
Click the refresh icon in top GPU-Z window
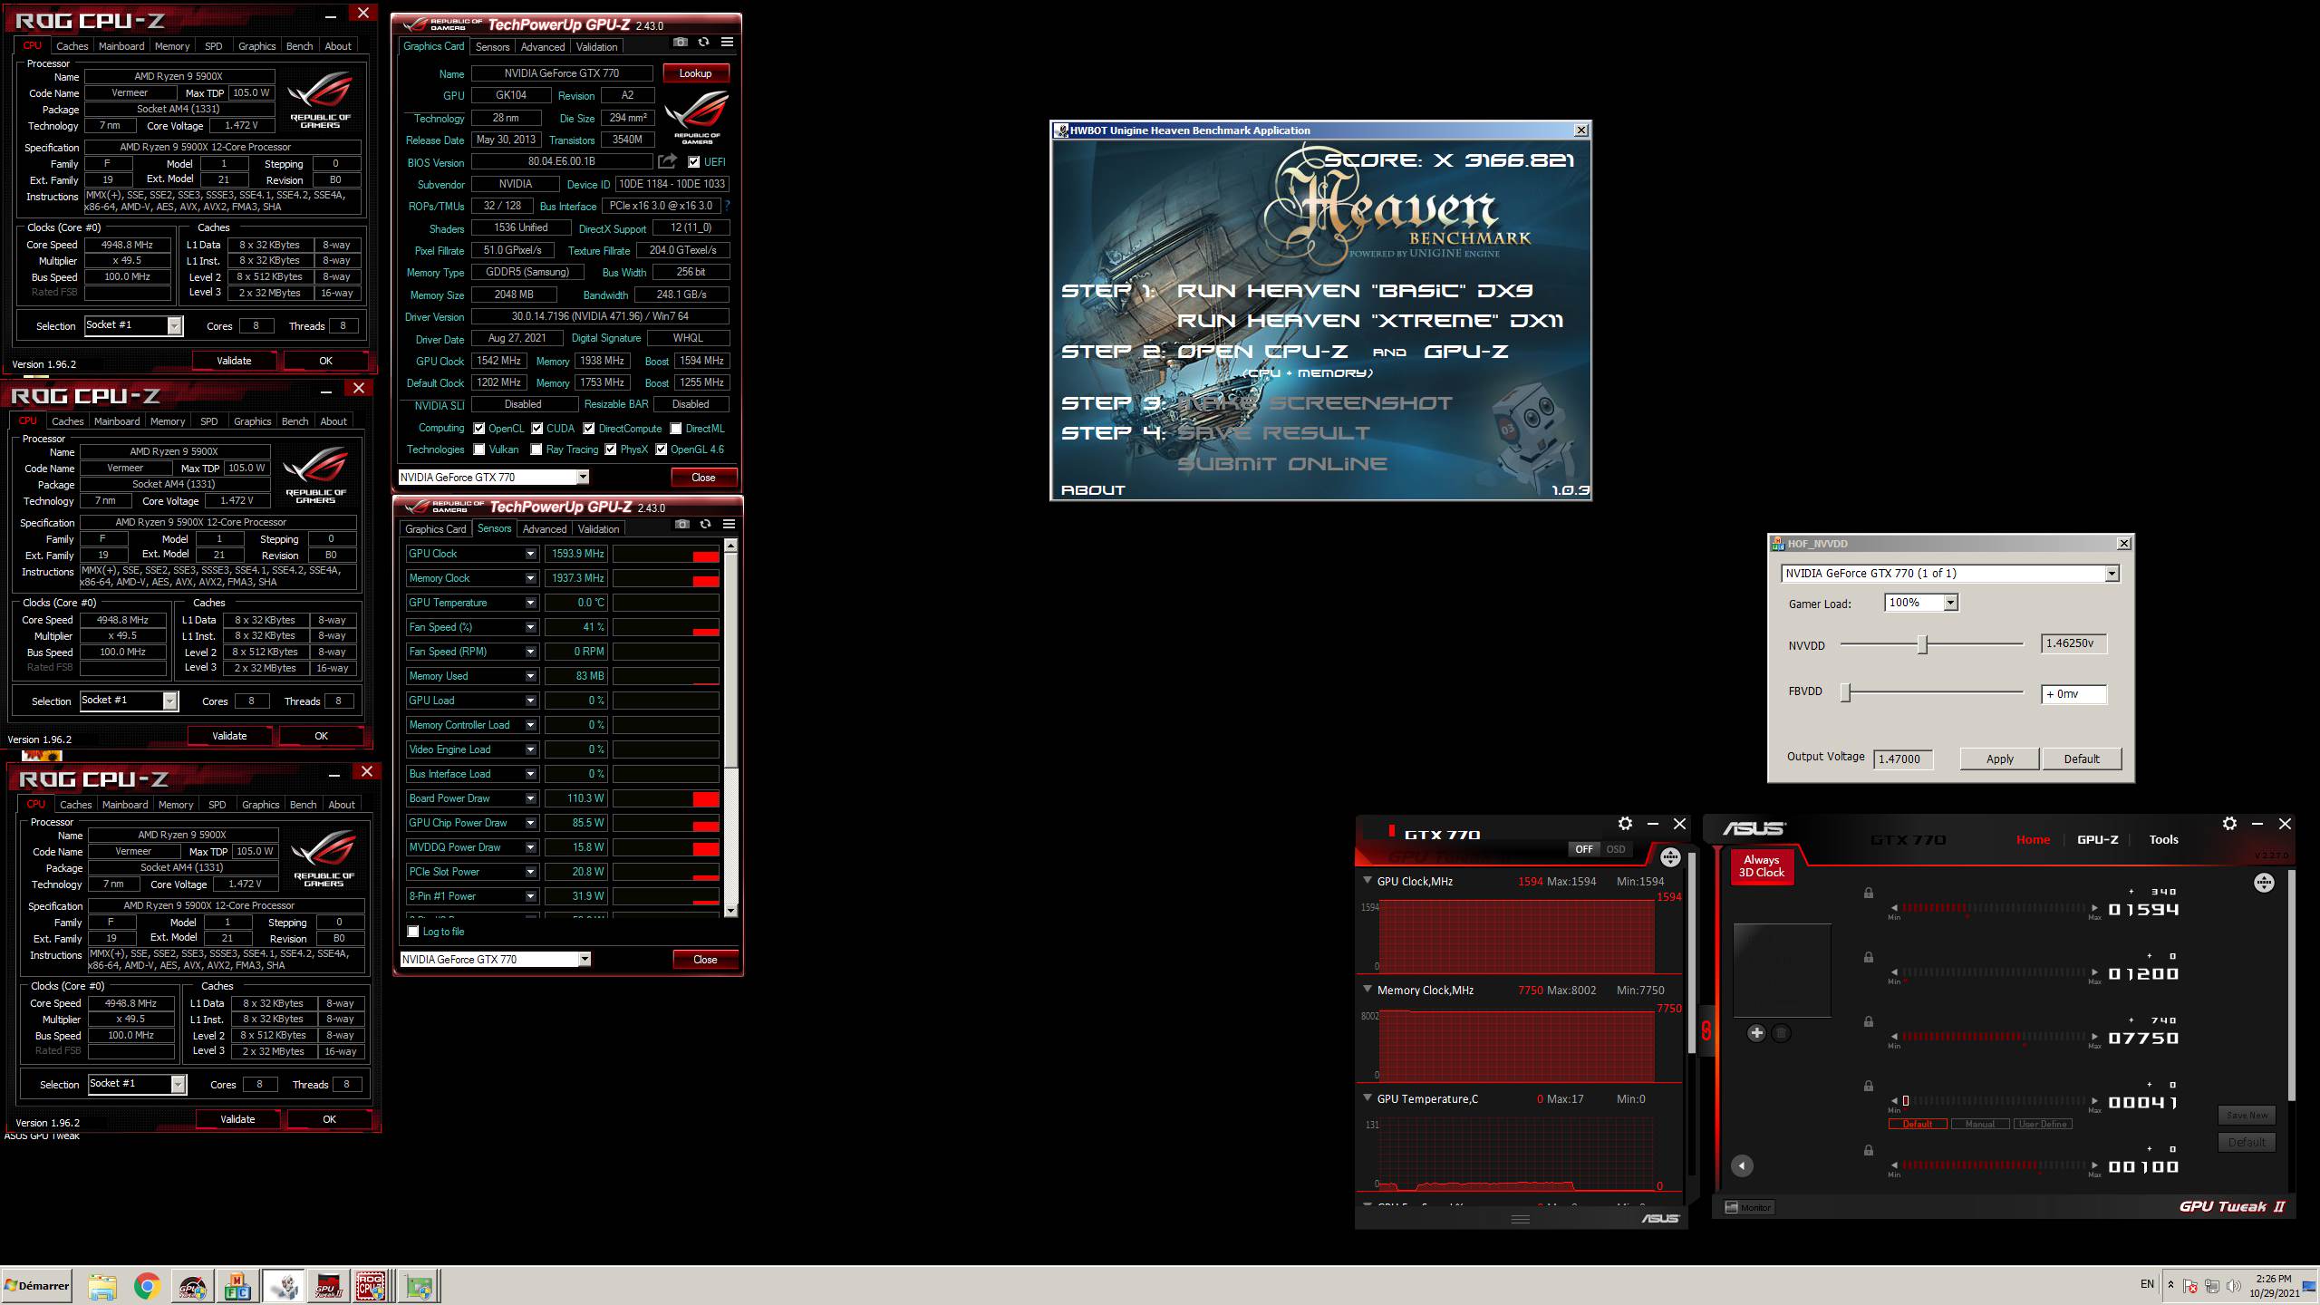[x=703, y=43]
